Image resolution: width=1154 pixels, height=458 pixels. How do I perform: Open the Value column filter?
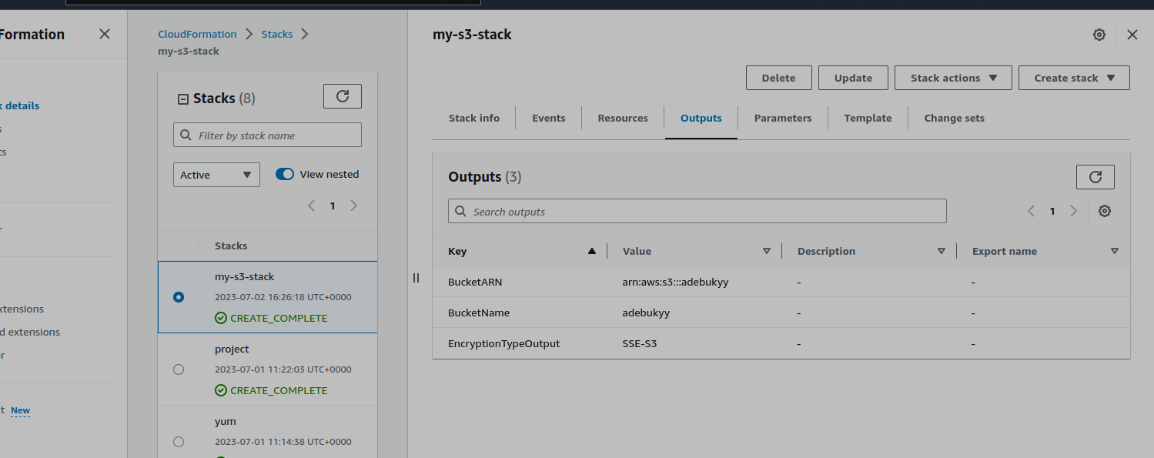pos(767,251)
